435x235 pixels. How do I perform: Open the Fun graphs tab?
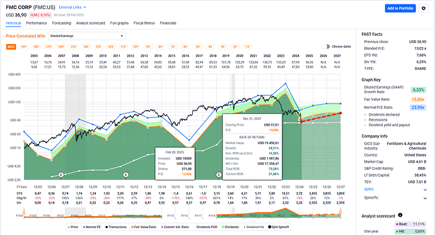coord(119,23)
